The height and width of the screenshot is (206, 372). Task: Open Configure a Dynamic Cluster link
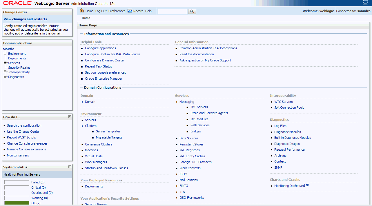(105, 60)
